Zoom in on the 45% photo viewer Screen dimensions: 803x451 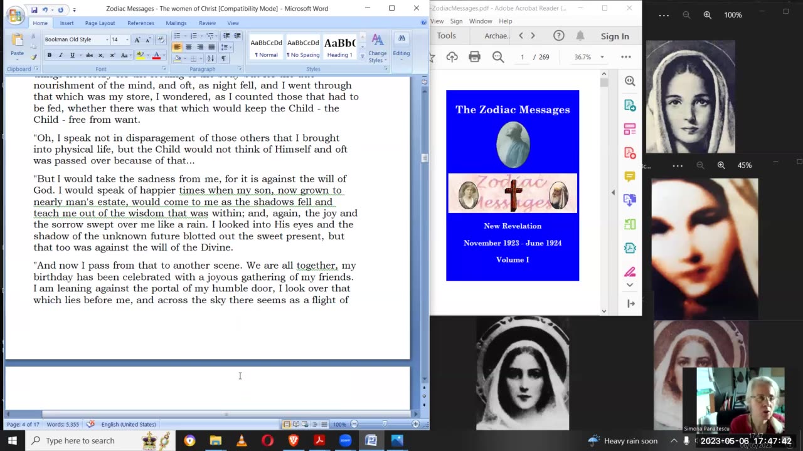[721, 165]
